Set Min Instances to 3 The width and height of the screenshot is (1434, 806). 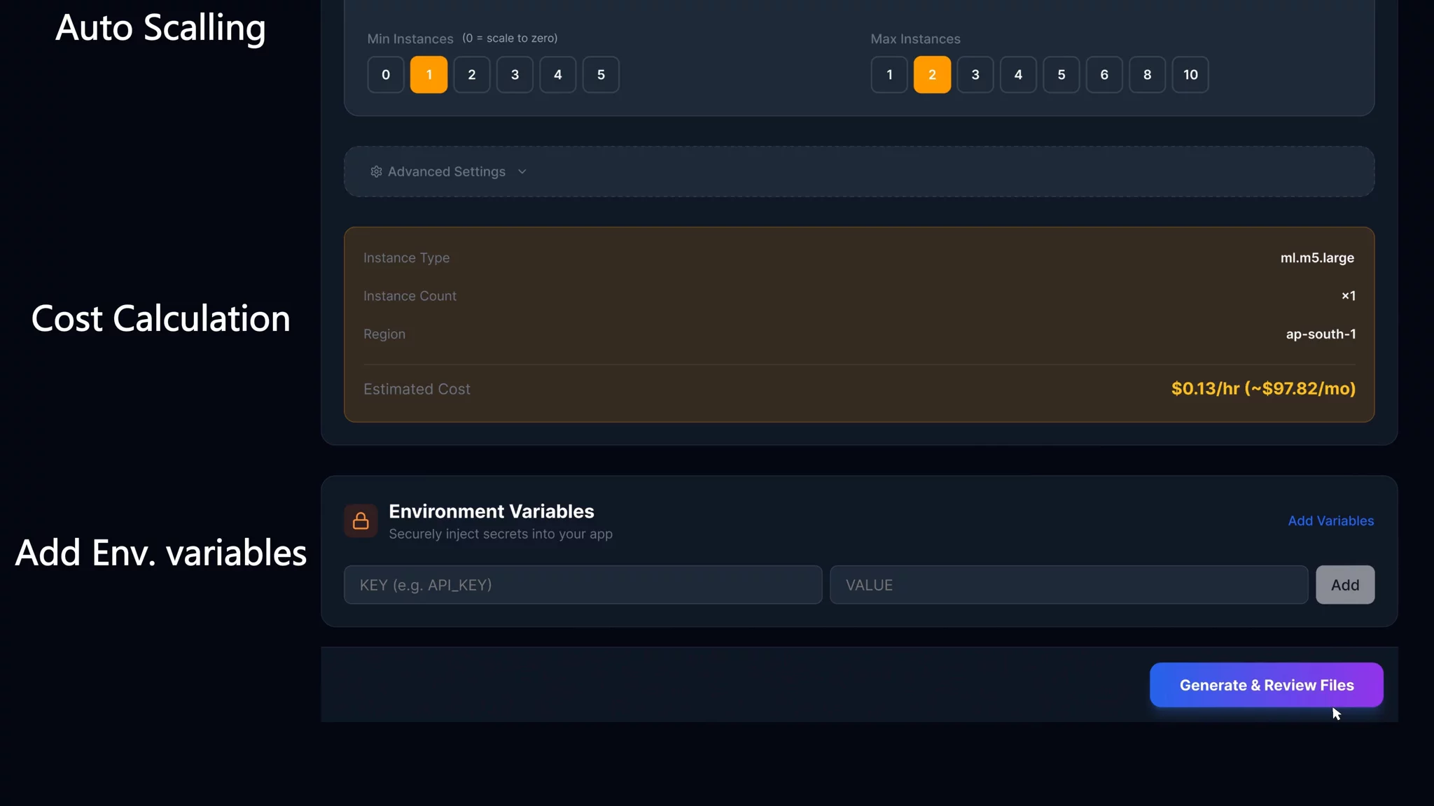tap(515, 74)
